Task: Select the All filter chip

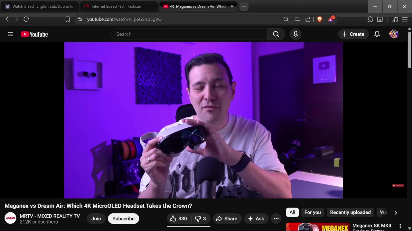Action: pyautogui.click(x=292, y=212)
